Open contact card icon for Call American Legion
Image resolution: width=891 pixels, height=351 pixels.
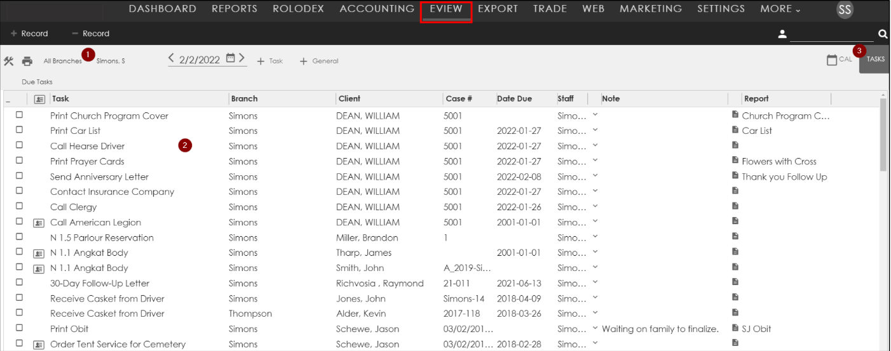pos(39,223)
